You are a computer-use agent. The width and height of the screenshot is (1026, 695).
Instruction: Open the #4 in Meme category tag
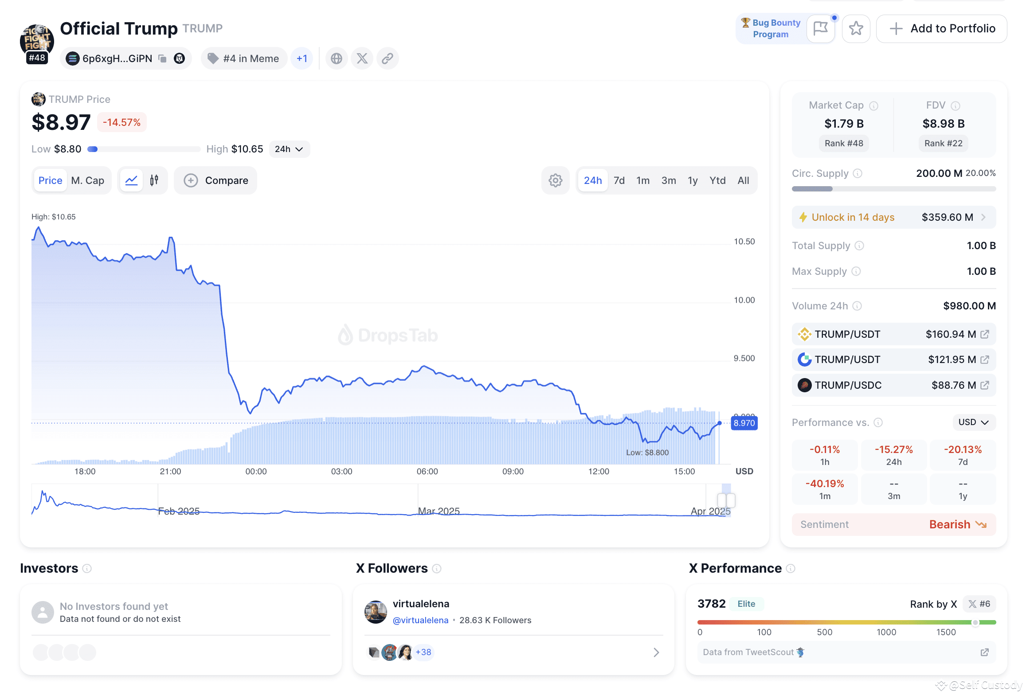tap(244, 59)
